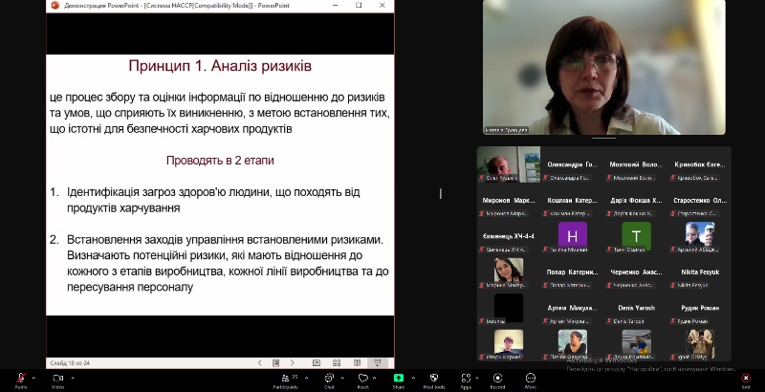Viewport: 765px width, 392px height.
Task: Start recording with the Record icon
Action: [497, 379]
